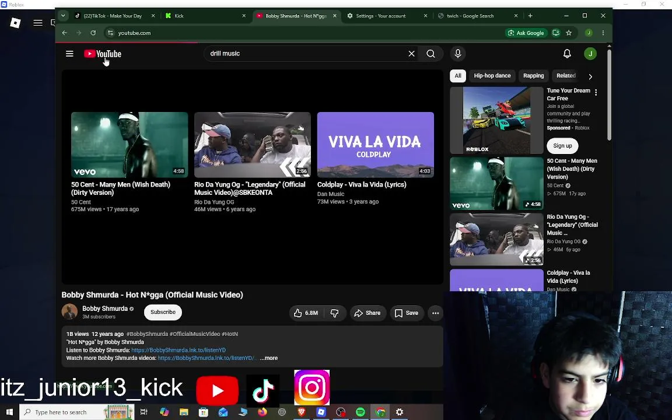This screenshot has width=672, height=420.
Task: Select the Related filter chip
Action: coord(566,75)
